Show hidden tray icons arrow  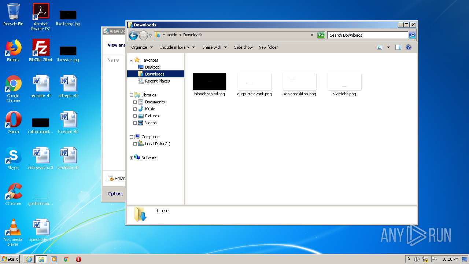point(409,259)
